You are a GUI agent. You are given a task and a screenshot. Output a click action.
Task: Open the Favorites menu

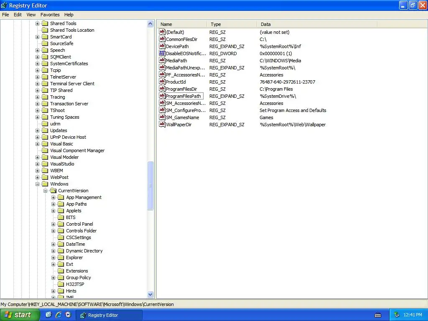click(50, 15)
